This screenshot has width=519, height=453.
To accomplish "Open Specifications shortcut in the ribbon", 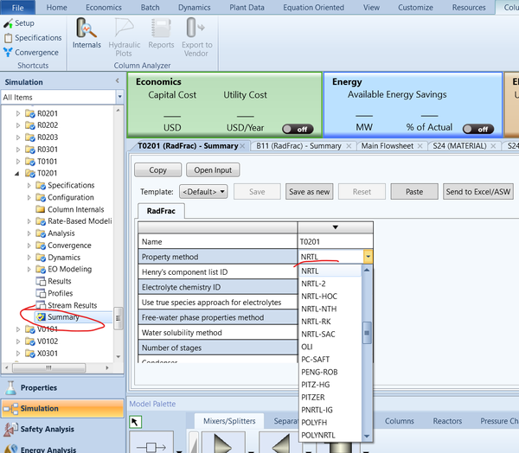I will click(x=32, y=38).
